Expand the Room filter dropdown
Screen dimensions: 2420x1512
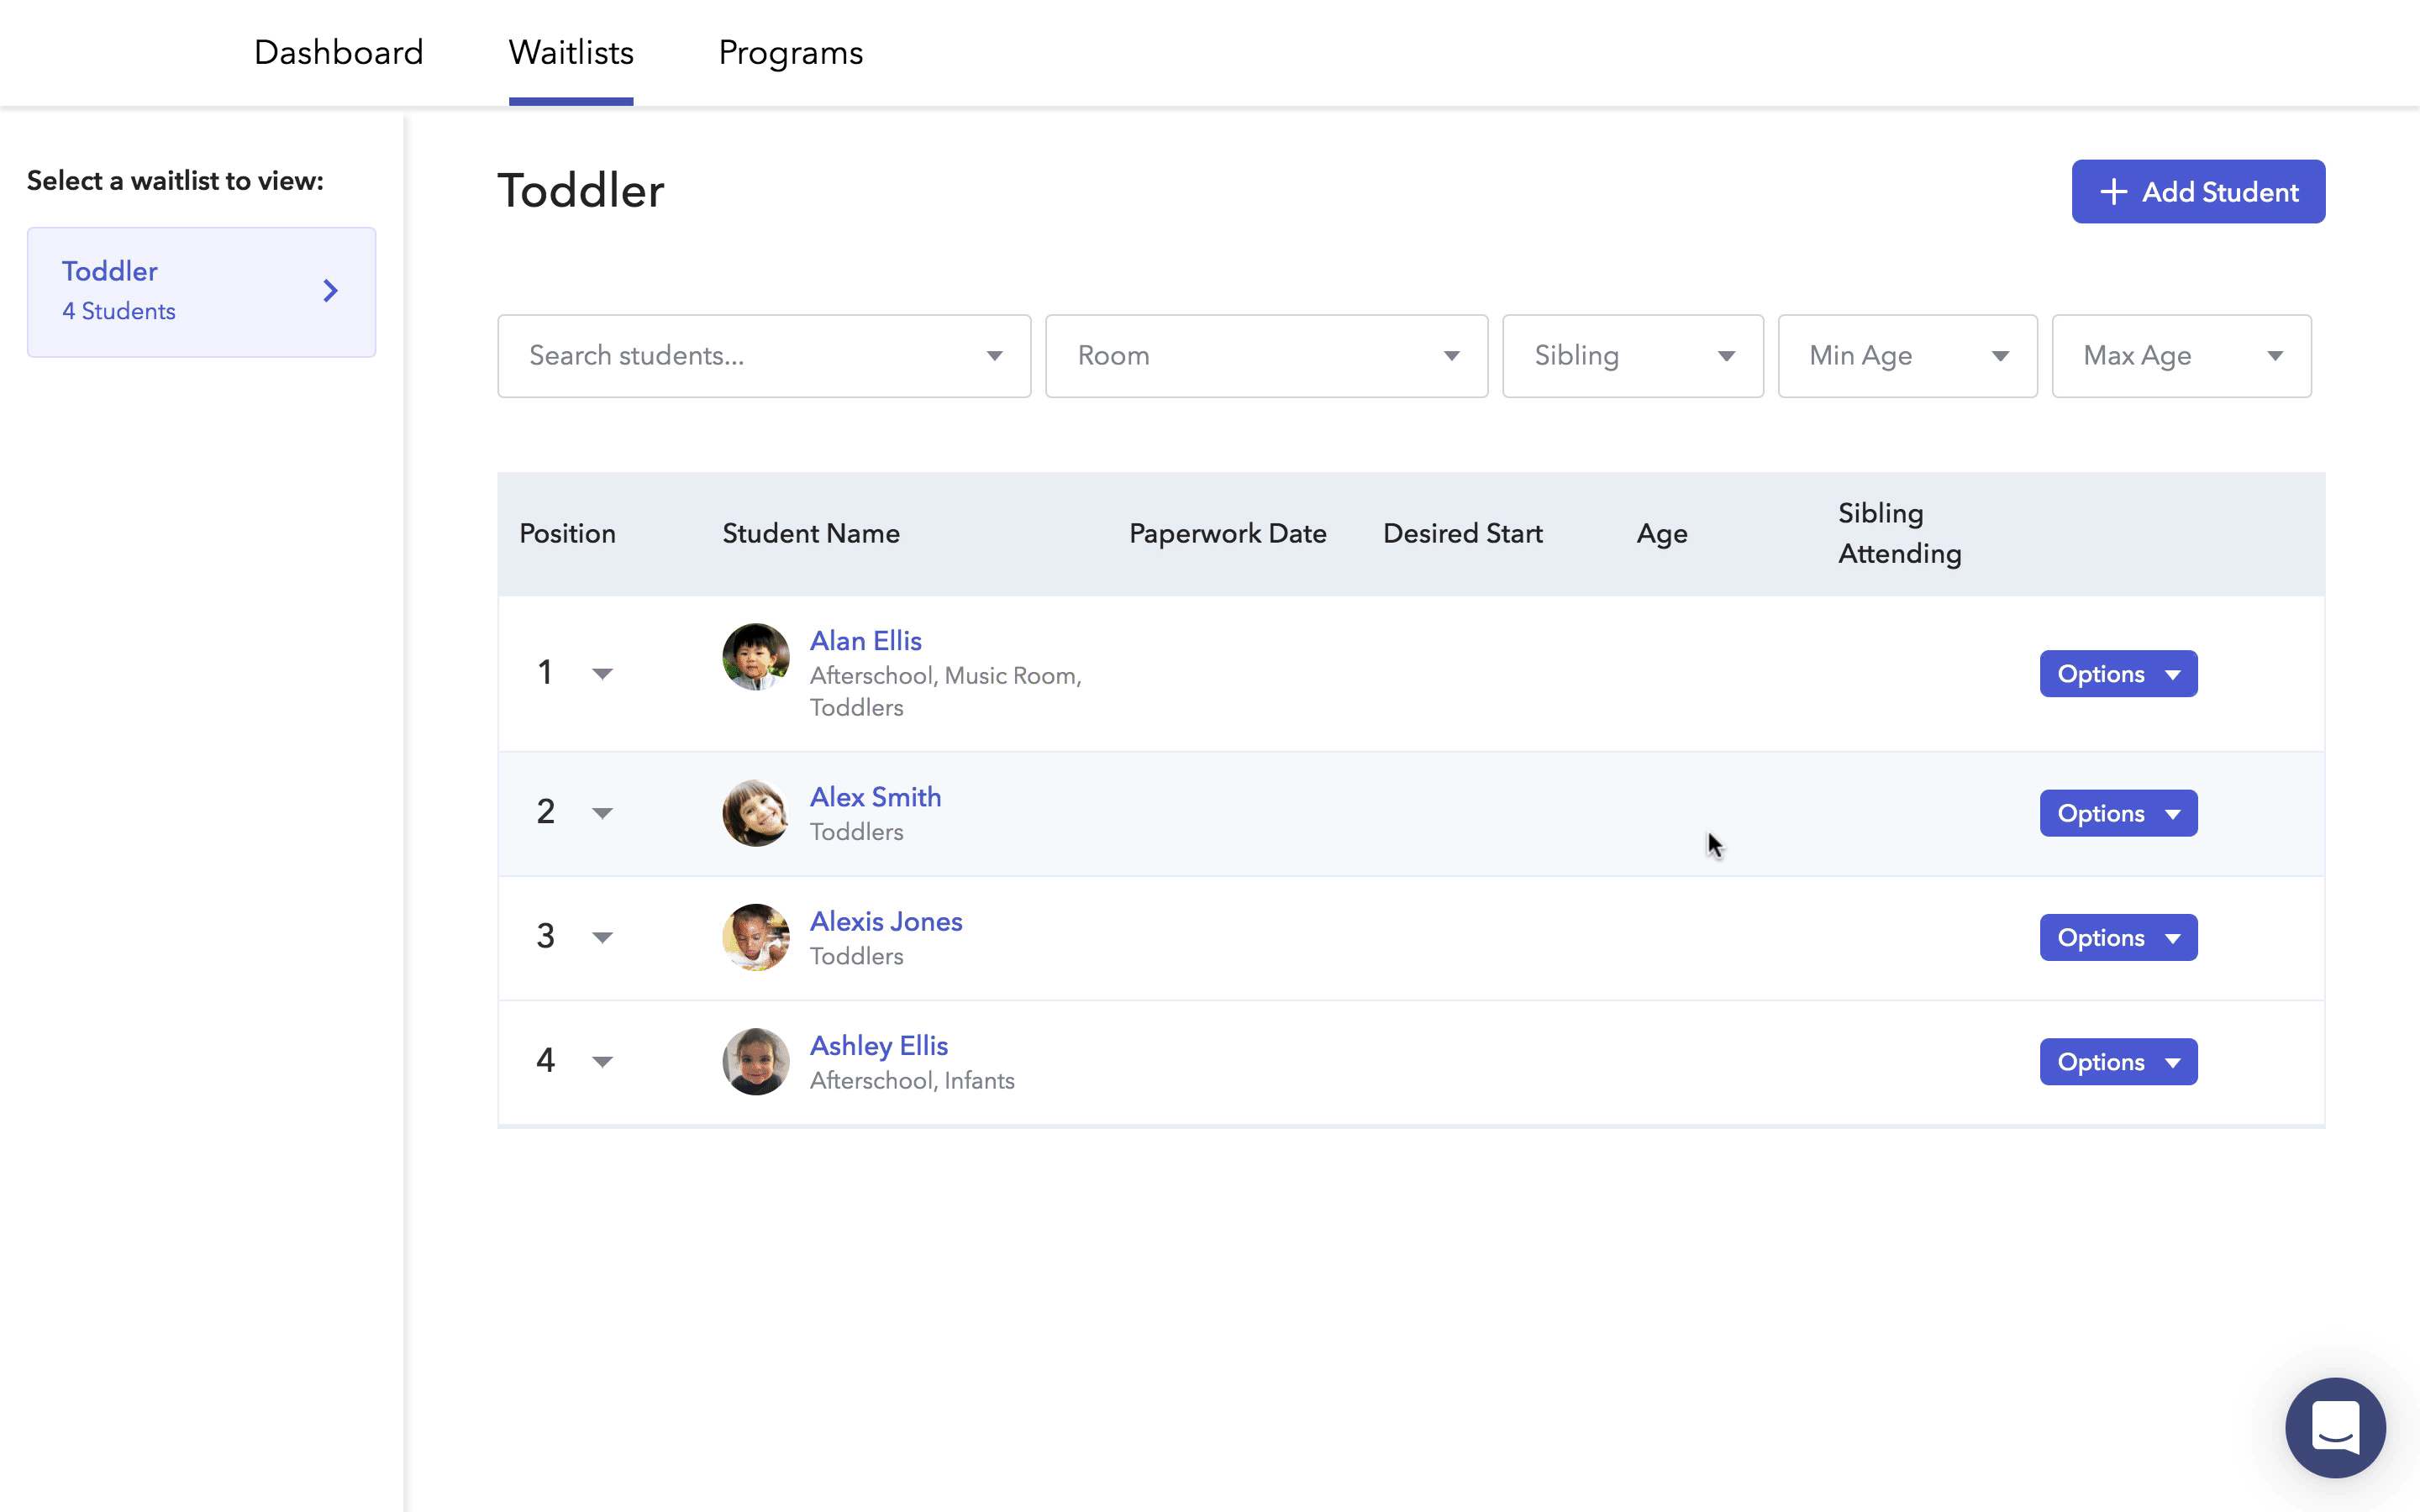[1265, 356]
